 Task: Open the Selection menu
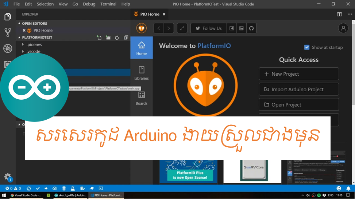[x=45, y=4]
